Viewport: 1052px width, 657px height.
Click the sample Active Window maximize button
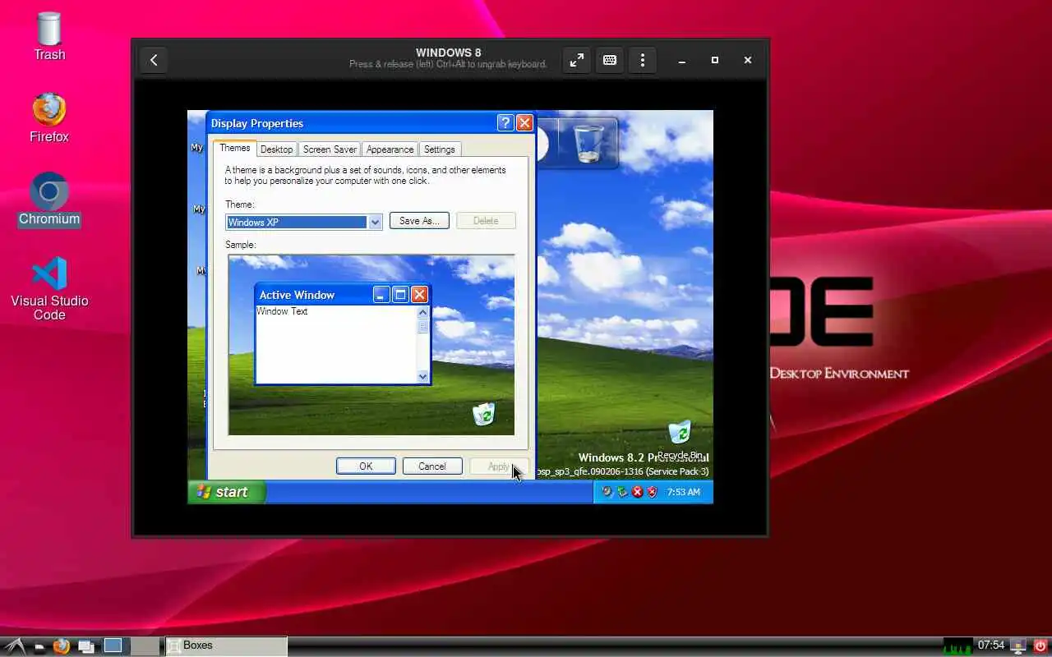click(x=400, y=294)
